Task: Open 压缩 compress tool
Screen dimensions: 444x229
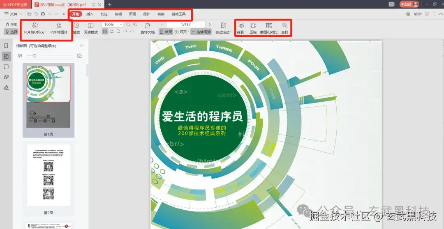Action: pos(253,29)
